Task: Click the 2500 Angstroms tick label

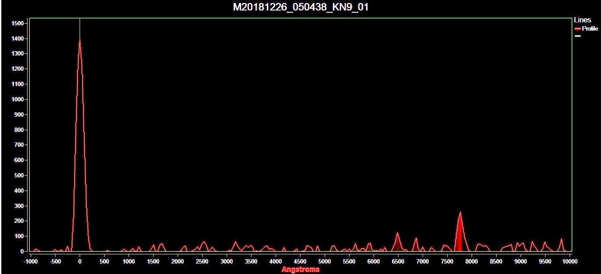Action: (202, 261)
